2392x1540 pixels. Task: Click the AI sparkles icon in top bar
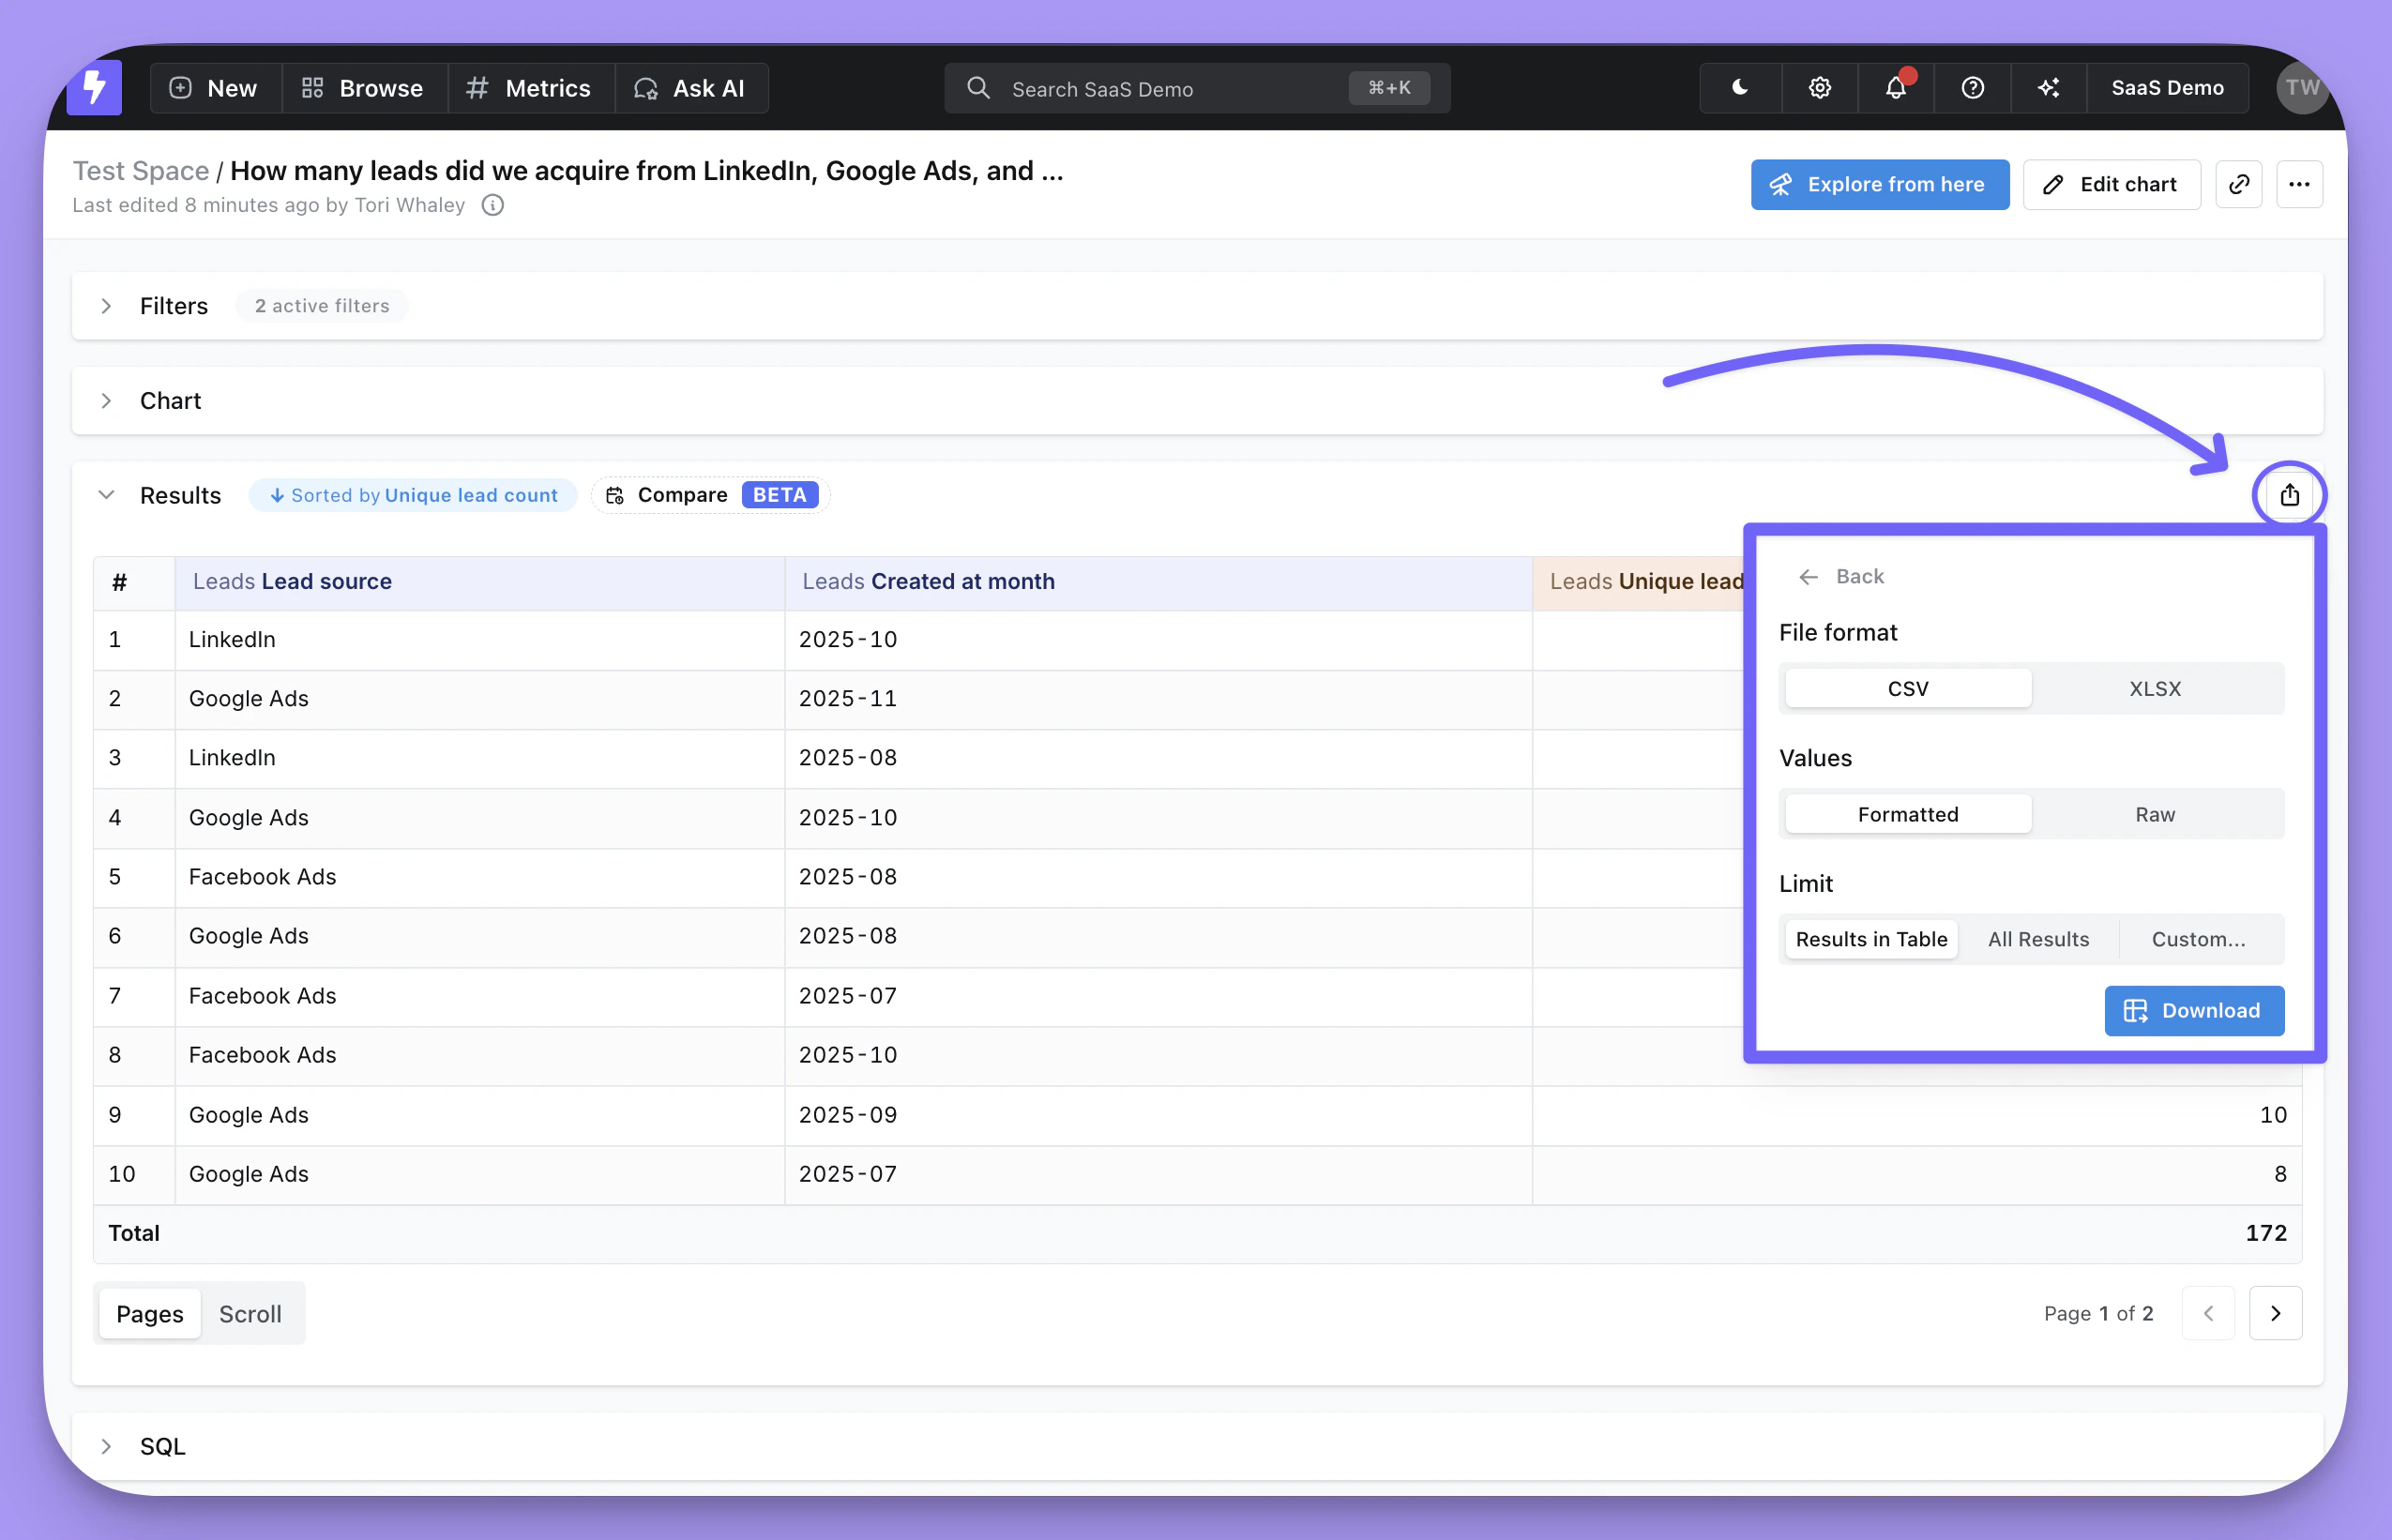[2048, 88]
